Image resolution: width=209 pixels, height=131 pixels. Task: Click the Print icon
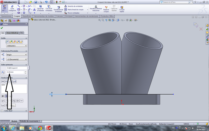click(41, 2)
